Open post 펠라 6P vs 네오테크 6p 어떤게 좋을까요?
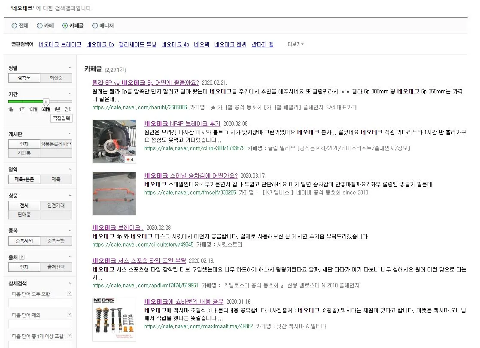The height and width of the screenshot is (348, 480). click(x=146, y=83)
